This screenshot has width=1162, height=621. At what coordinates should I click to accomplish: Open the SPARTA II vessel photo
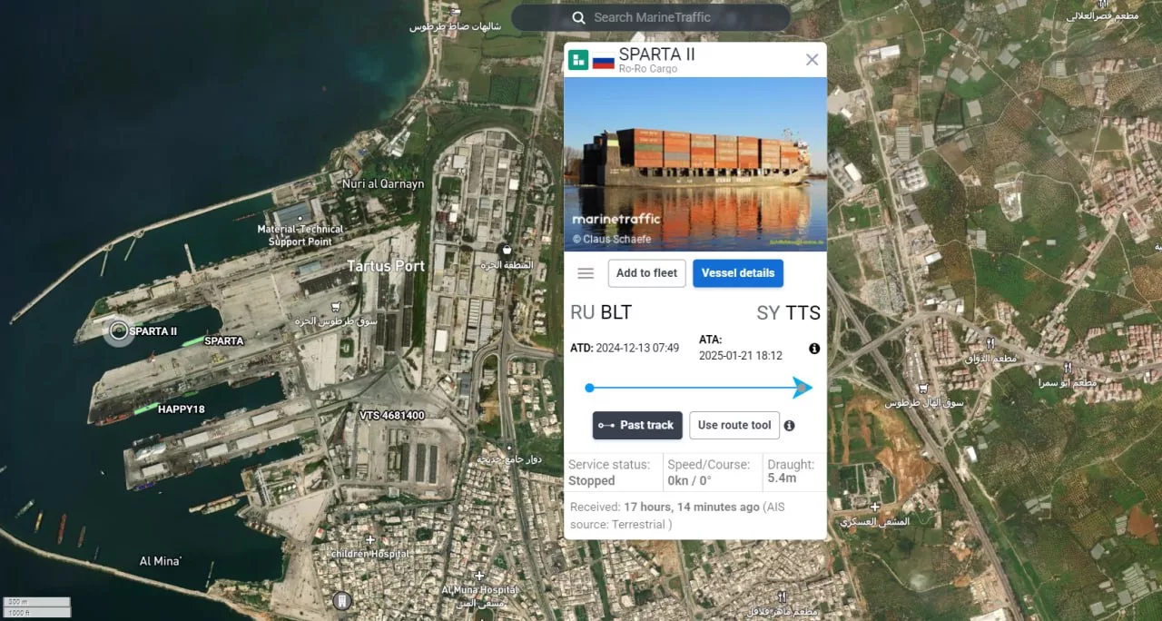[x=695, y=163]
